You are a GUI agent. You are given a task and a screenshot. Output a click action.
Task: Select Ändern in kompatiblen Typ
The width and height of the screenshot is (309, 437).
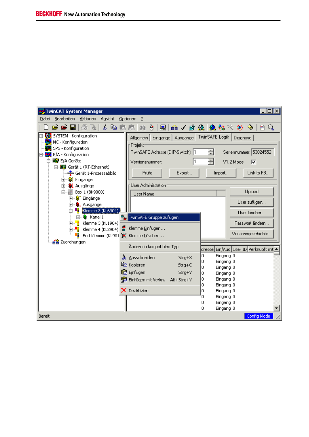(160, 246)
